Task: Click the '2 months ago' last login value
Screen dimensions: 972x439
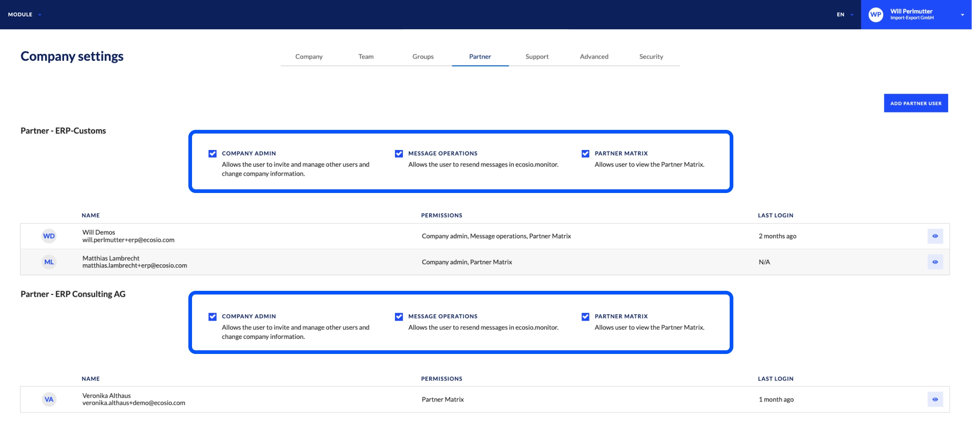Action: tap(778, 236)
